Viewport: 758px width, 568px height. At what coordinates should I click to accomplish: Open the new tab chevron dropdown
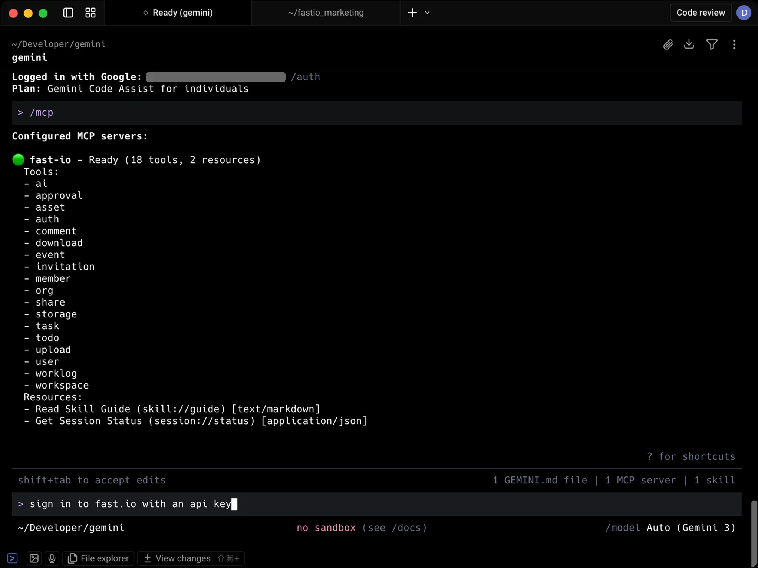pos(427,12)
